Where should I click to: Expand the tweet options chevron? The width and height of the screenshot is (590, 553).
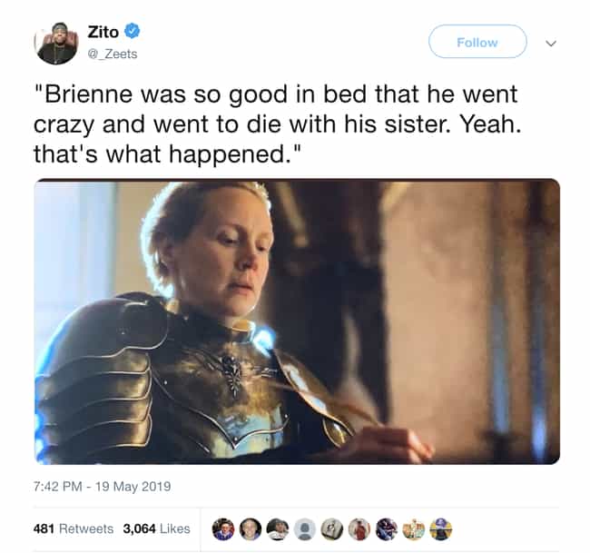(551, 44)
